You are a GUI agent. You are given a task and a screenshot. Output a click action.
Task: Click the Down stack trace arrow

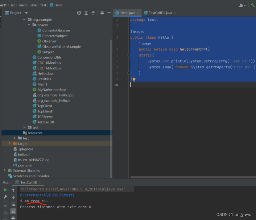click(13, 197)
